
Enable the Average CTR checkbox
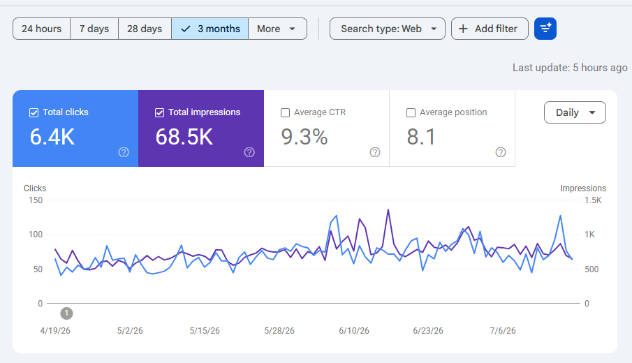click(x=285, y=113)
